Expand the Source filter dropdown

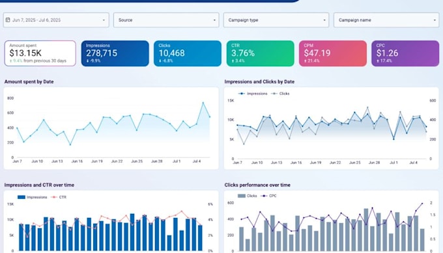(x=166, y=20)
